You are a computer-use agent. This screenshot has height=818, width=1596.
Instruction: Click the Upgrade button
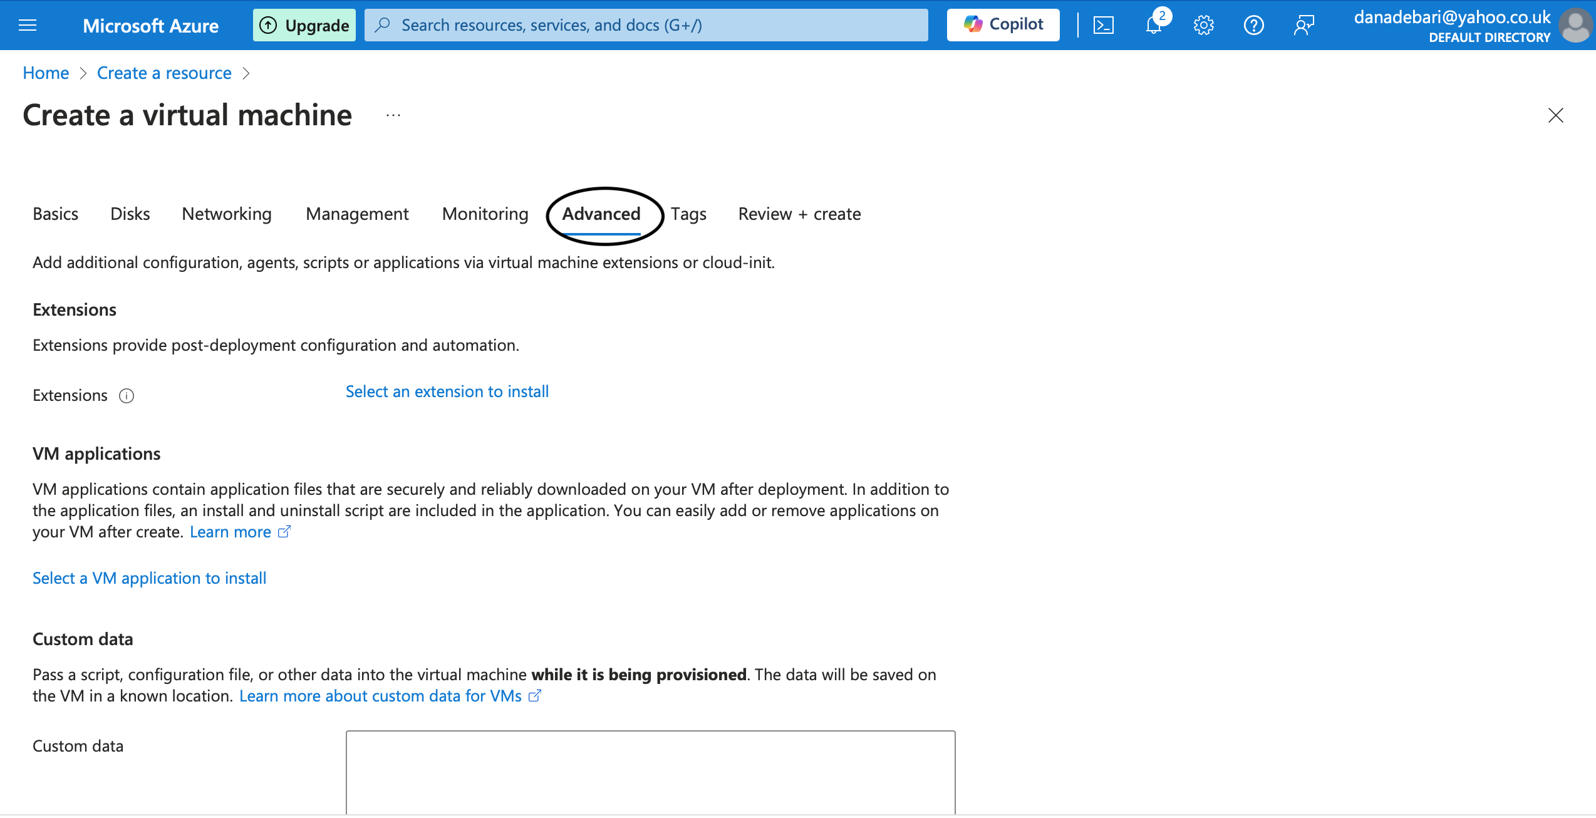tap(304, 25)
